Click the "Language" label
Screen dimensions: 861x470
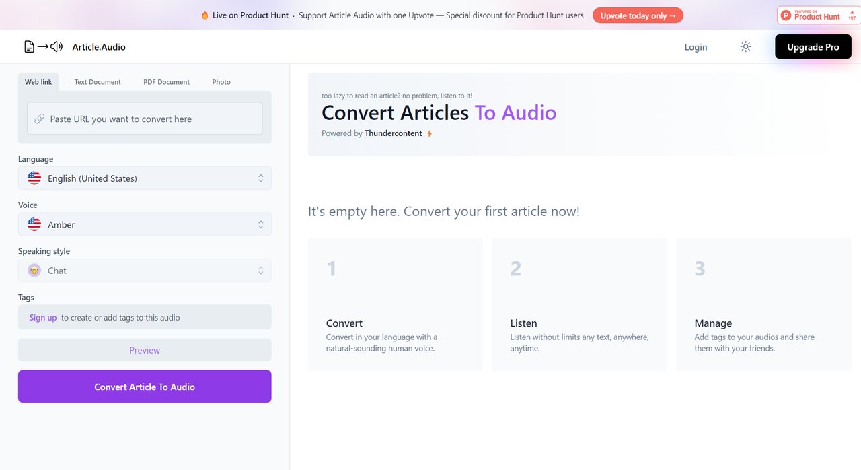[36, 159]
